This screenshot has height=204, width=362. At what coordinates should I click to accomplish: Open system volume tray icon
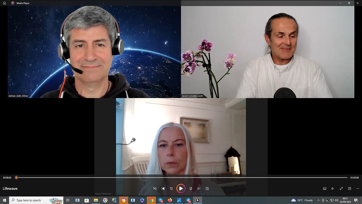click(337, 200)
